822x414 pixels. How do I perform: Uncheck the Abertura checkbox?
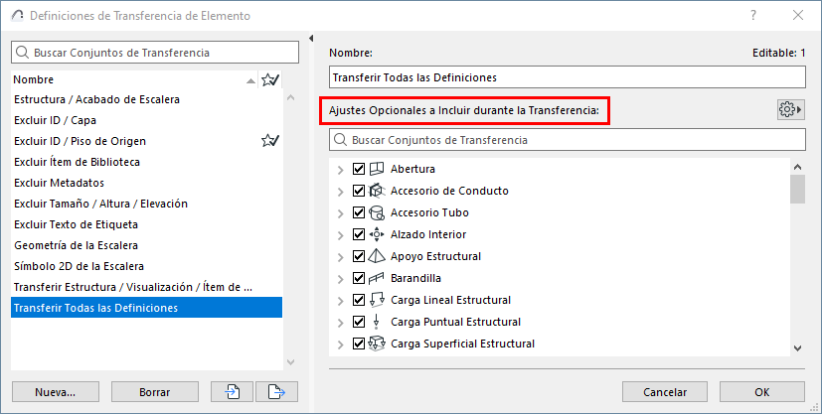tap(359, 169)
